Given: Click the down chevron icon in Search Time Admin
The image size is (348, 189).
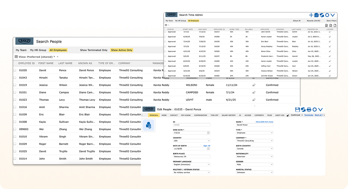Looking at the screenshot, I should [332, 15].
